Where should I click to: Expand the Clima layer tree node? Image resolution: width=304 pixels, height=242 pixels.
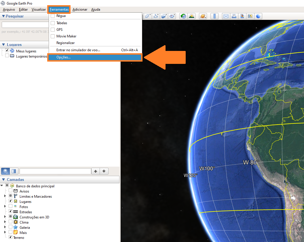5,222
